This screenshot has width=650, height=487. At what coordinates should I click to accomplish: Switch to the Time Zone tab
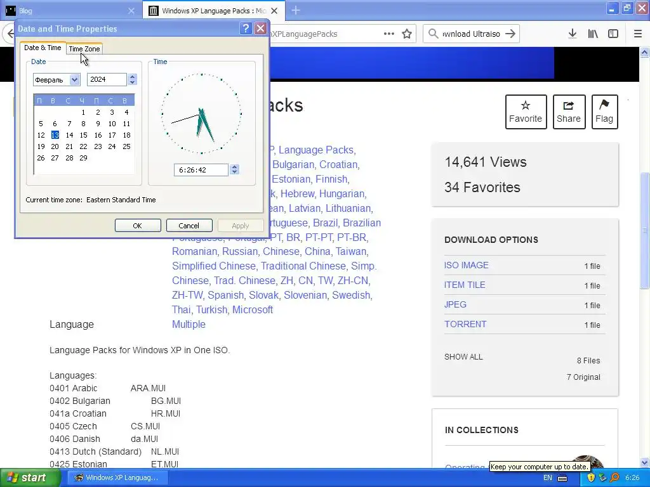84,49
